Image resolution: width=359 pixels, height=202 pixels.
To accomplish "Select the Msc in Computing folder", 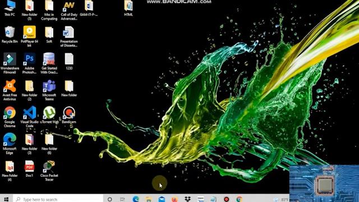I will pos(49,10).
